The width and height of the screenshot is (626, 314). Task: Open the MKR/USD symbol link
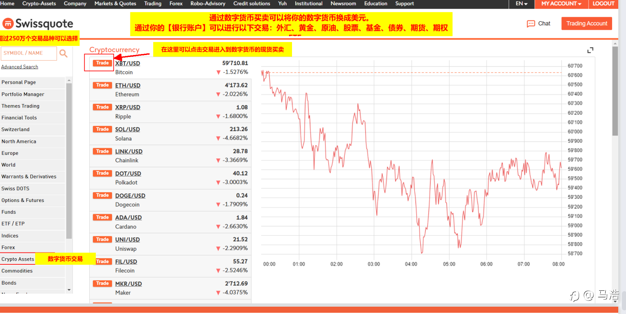point(128,284)
